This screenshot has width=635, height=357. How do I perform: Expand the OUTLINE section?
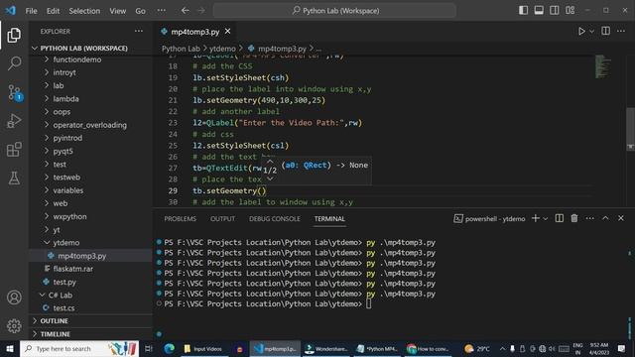point(90,321)
